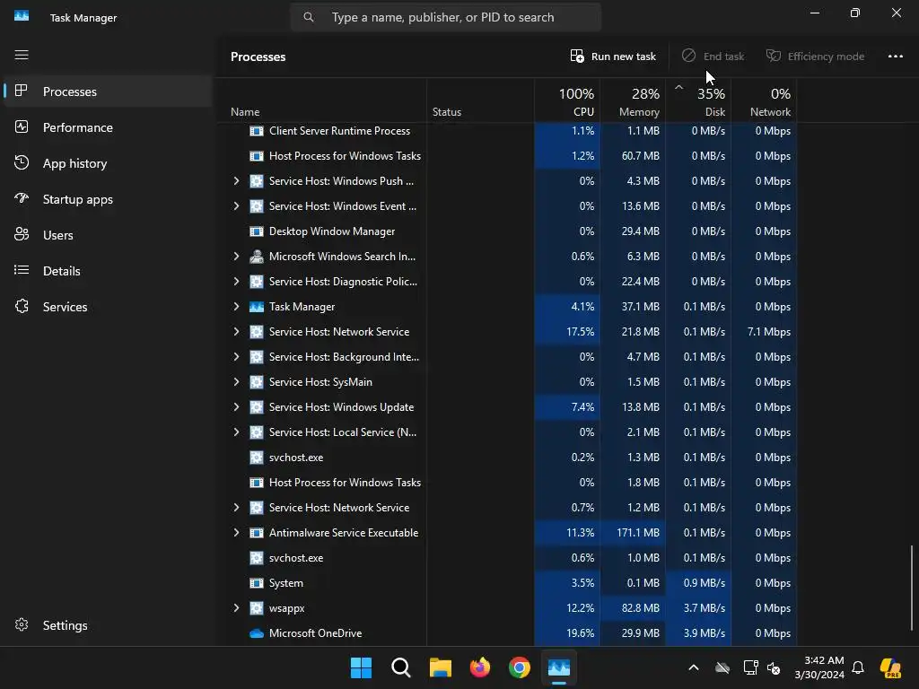This screenshot has width=919, height=689.
Task: Click the Task Manager process icon
Action: [256, 307]
